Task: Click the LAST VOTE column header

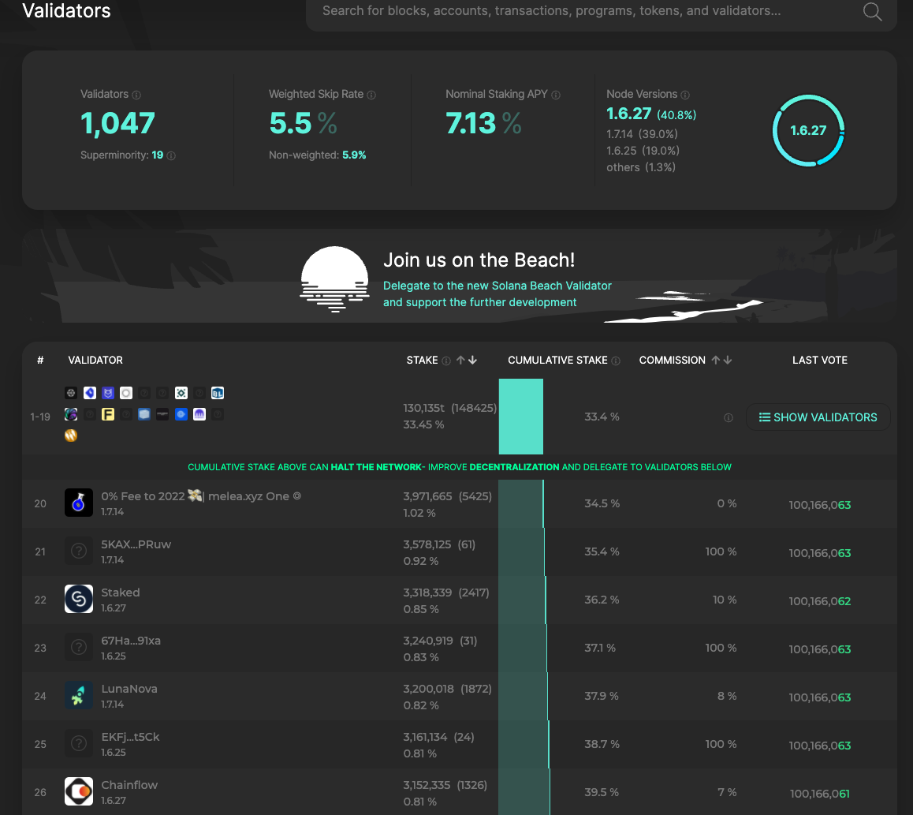Action: (x=820, y=360)
